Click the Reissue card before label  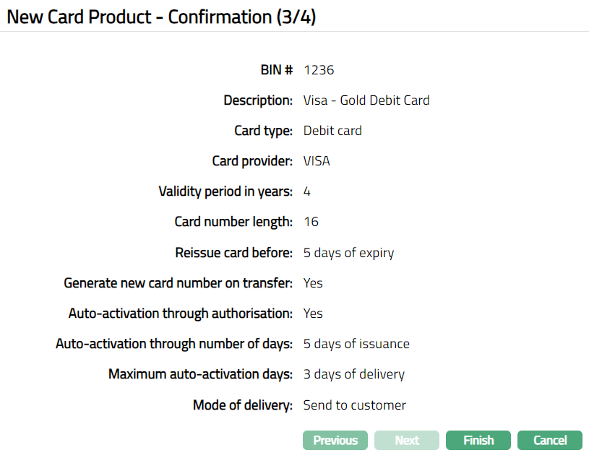point(233,253)
